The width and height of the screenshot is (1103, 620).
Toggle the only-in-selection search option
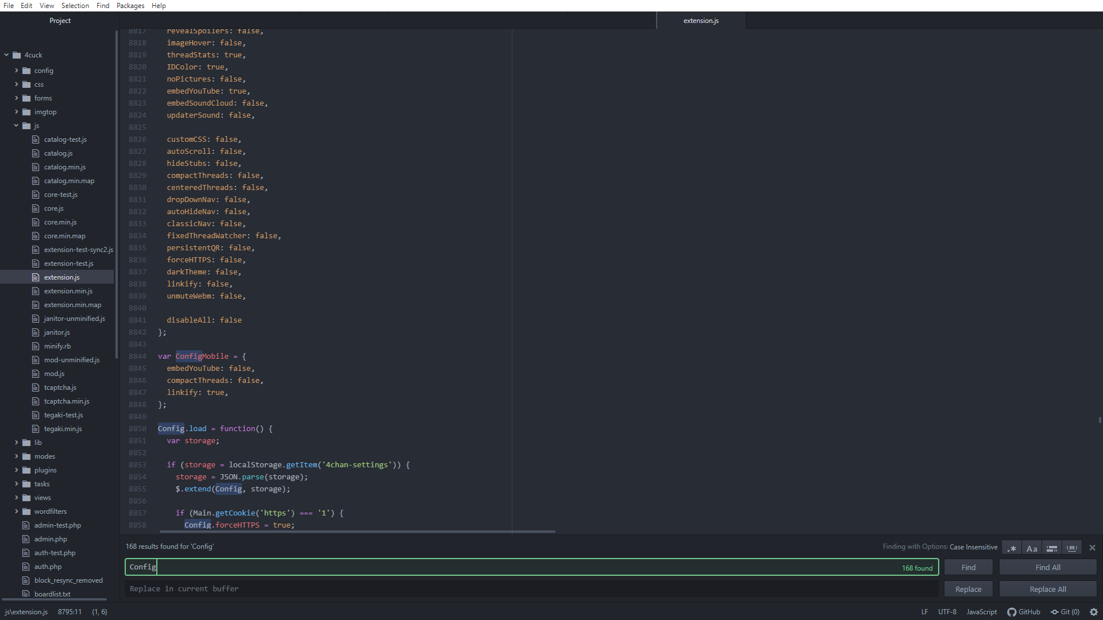tap(1052, 548)
